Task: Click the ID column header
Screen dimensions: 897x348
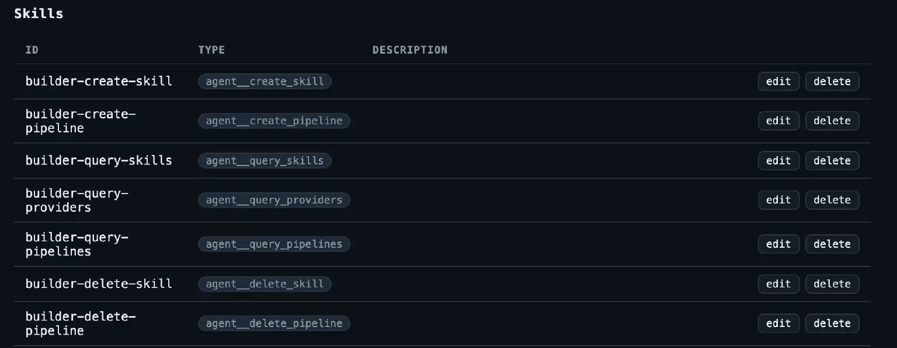Action: click(x=32, y=50)
